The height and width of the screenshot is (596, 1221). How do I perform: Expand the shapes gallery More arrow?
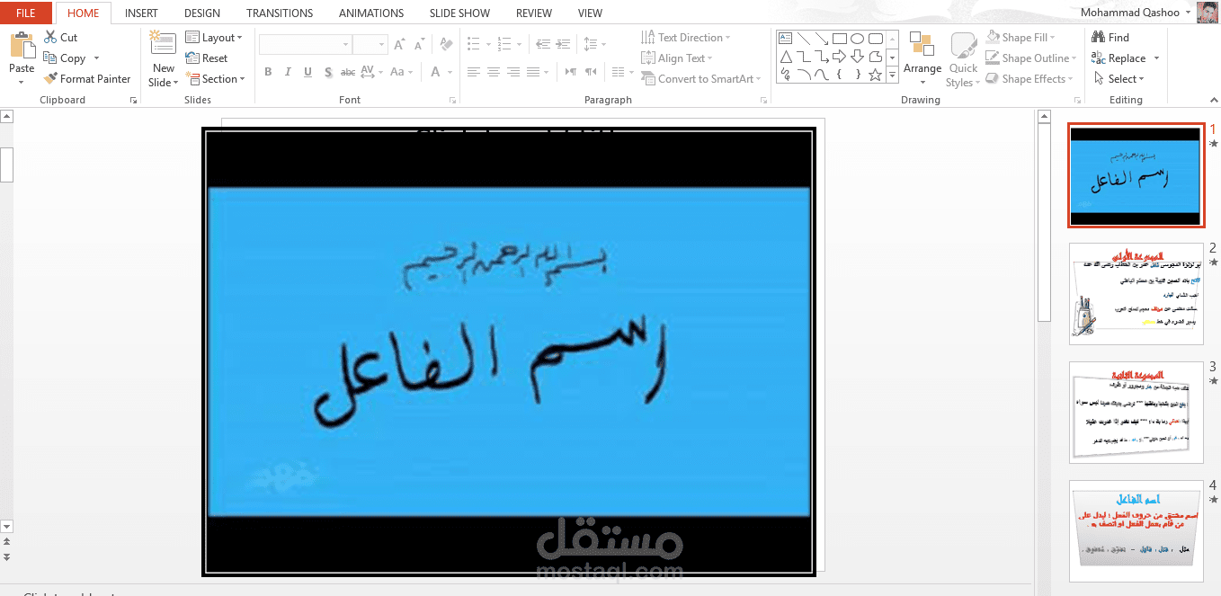(892, 76)
